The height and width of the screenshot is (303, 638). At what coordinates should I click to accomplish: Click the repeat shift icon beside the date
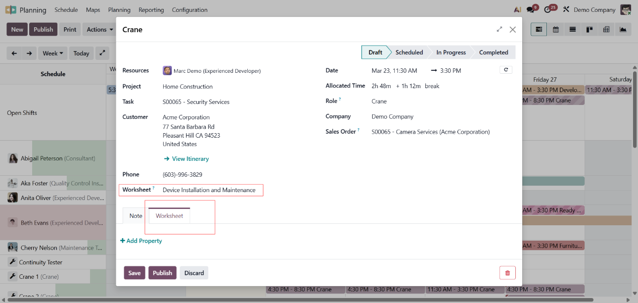[505, 70]
